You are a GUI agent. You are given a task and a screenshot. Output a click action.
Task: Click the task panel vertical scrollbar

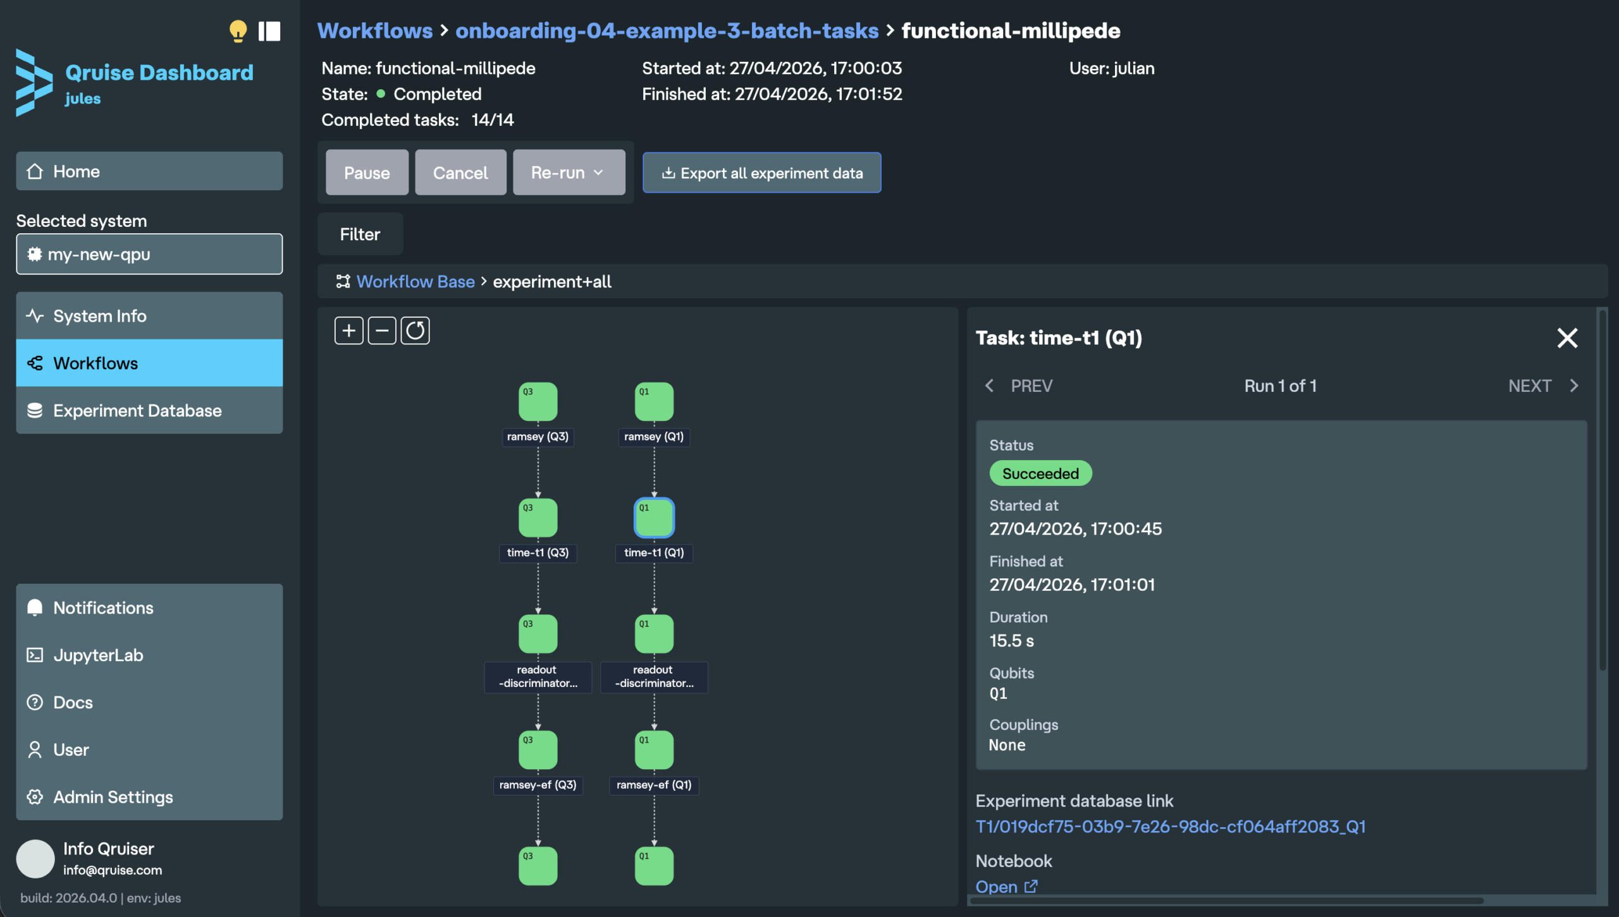[x=1602, y=490]
